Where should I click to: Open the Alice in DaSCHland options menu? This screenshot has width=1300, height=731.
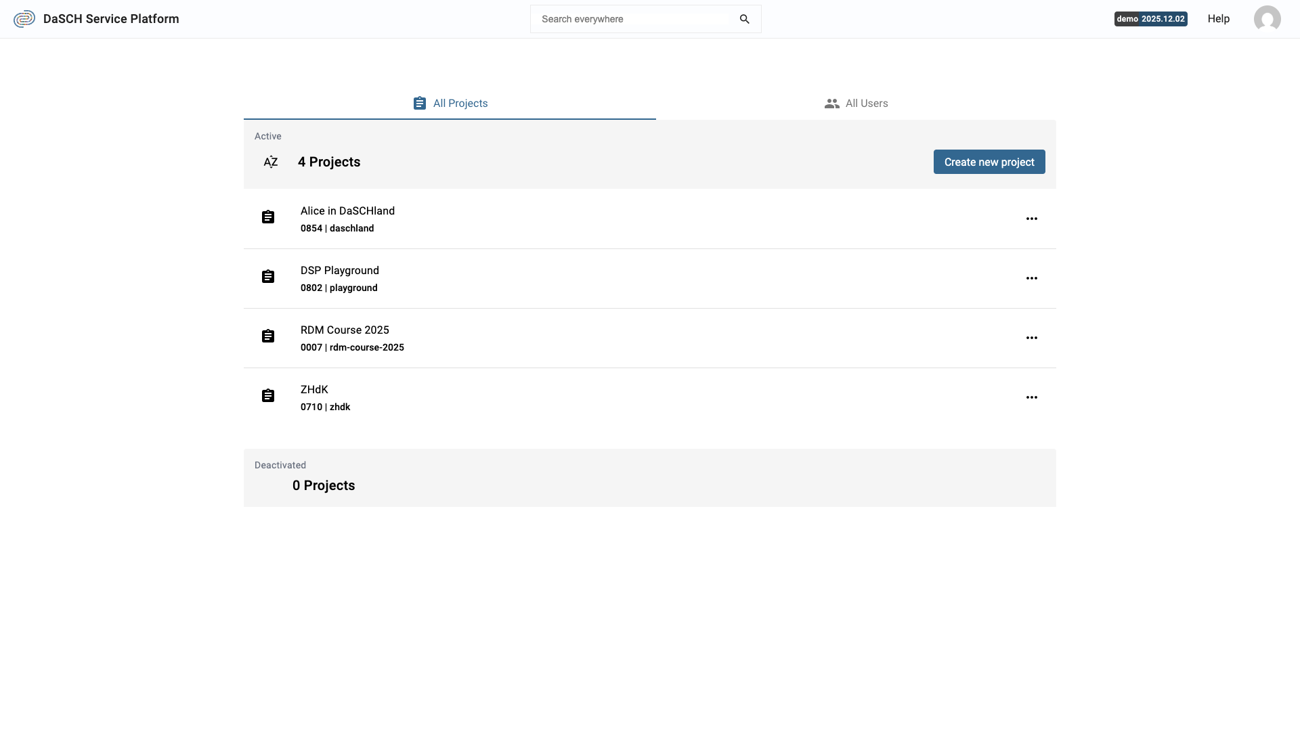1032,219
